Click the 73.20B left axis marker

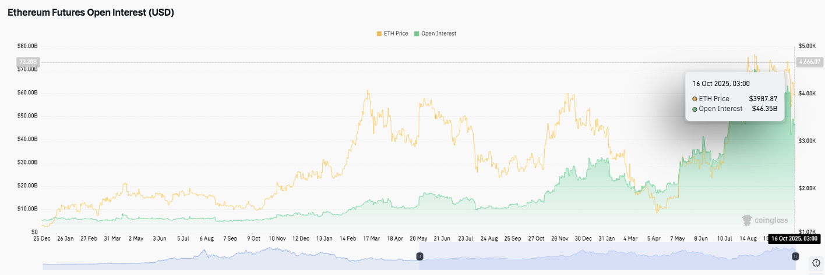tap(28, 62)
